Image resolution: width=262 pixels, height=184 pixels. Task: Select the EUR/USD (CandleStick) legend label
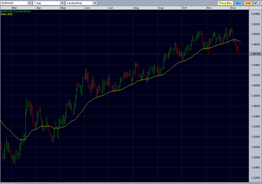(16, 11)
